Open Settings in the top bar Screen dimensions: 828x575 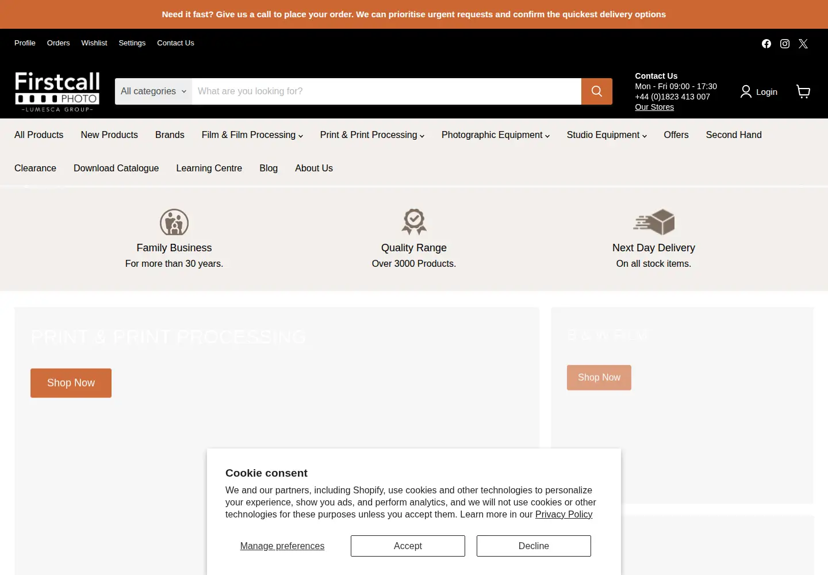132,43
